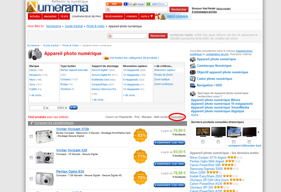Image resolution: width=281 pixels, height=192 pixels.
Task: Click the Rechercher button in grey search box
Action: (x=158, y=36)
